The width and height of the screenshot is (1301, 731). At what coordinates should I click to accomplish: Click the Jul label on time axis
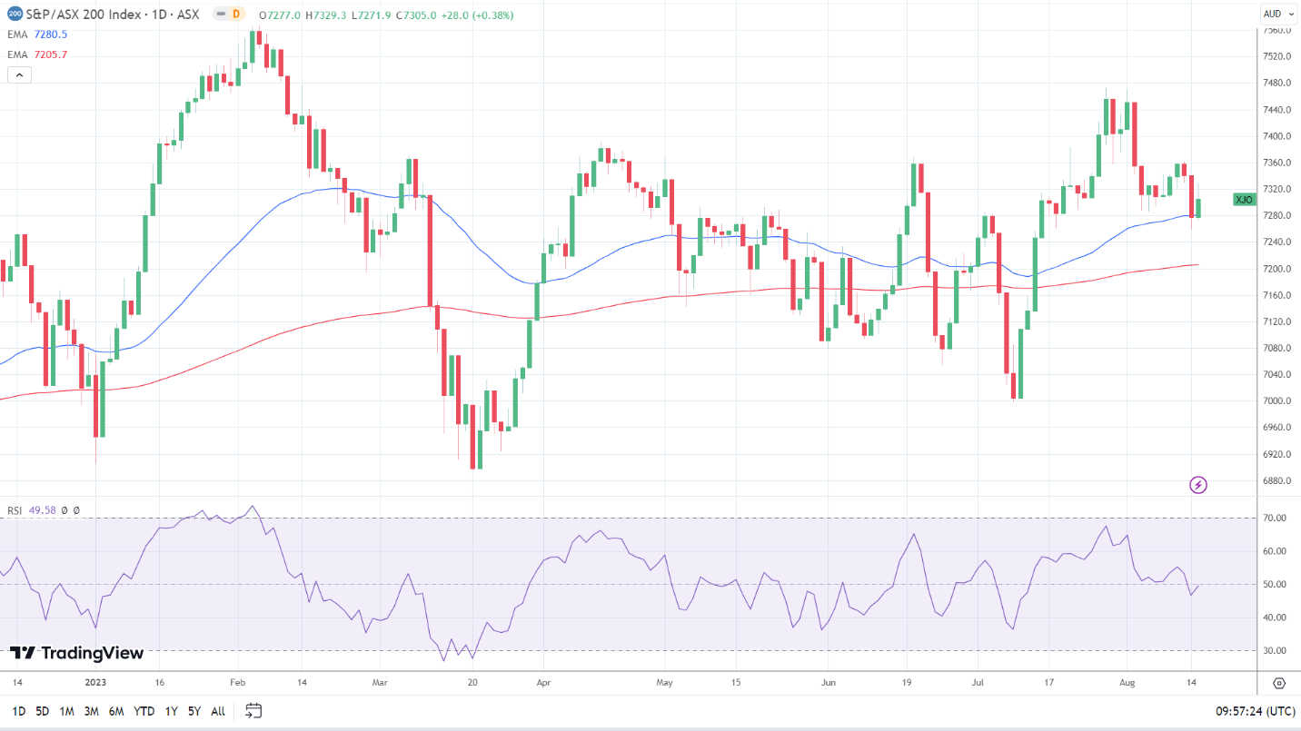pos(978,681)
